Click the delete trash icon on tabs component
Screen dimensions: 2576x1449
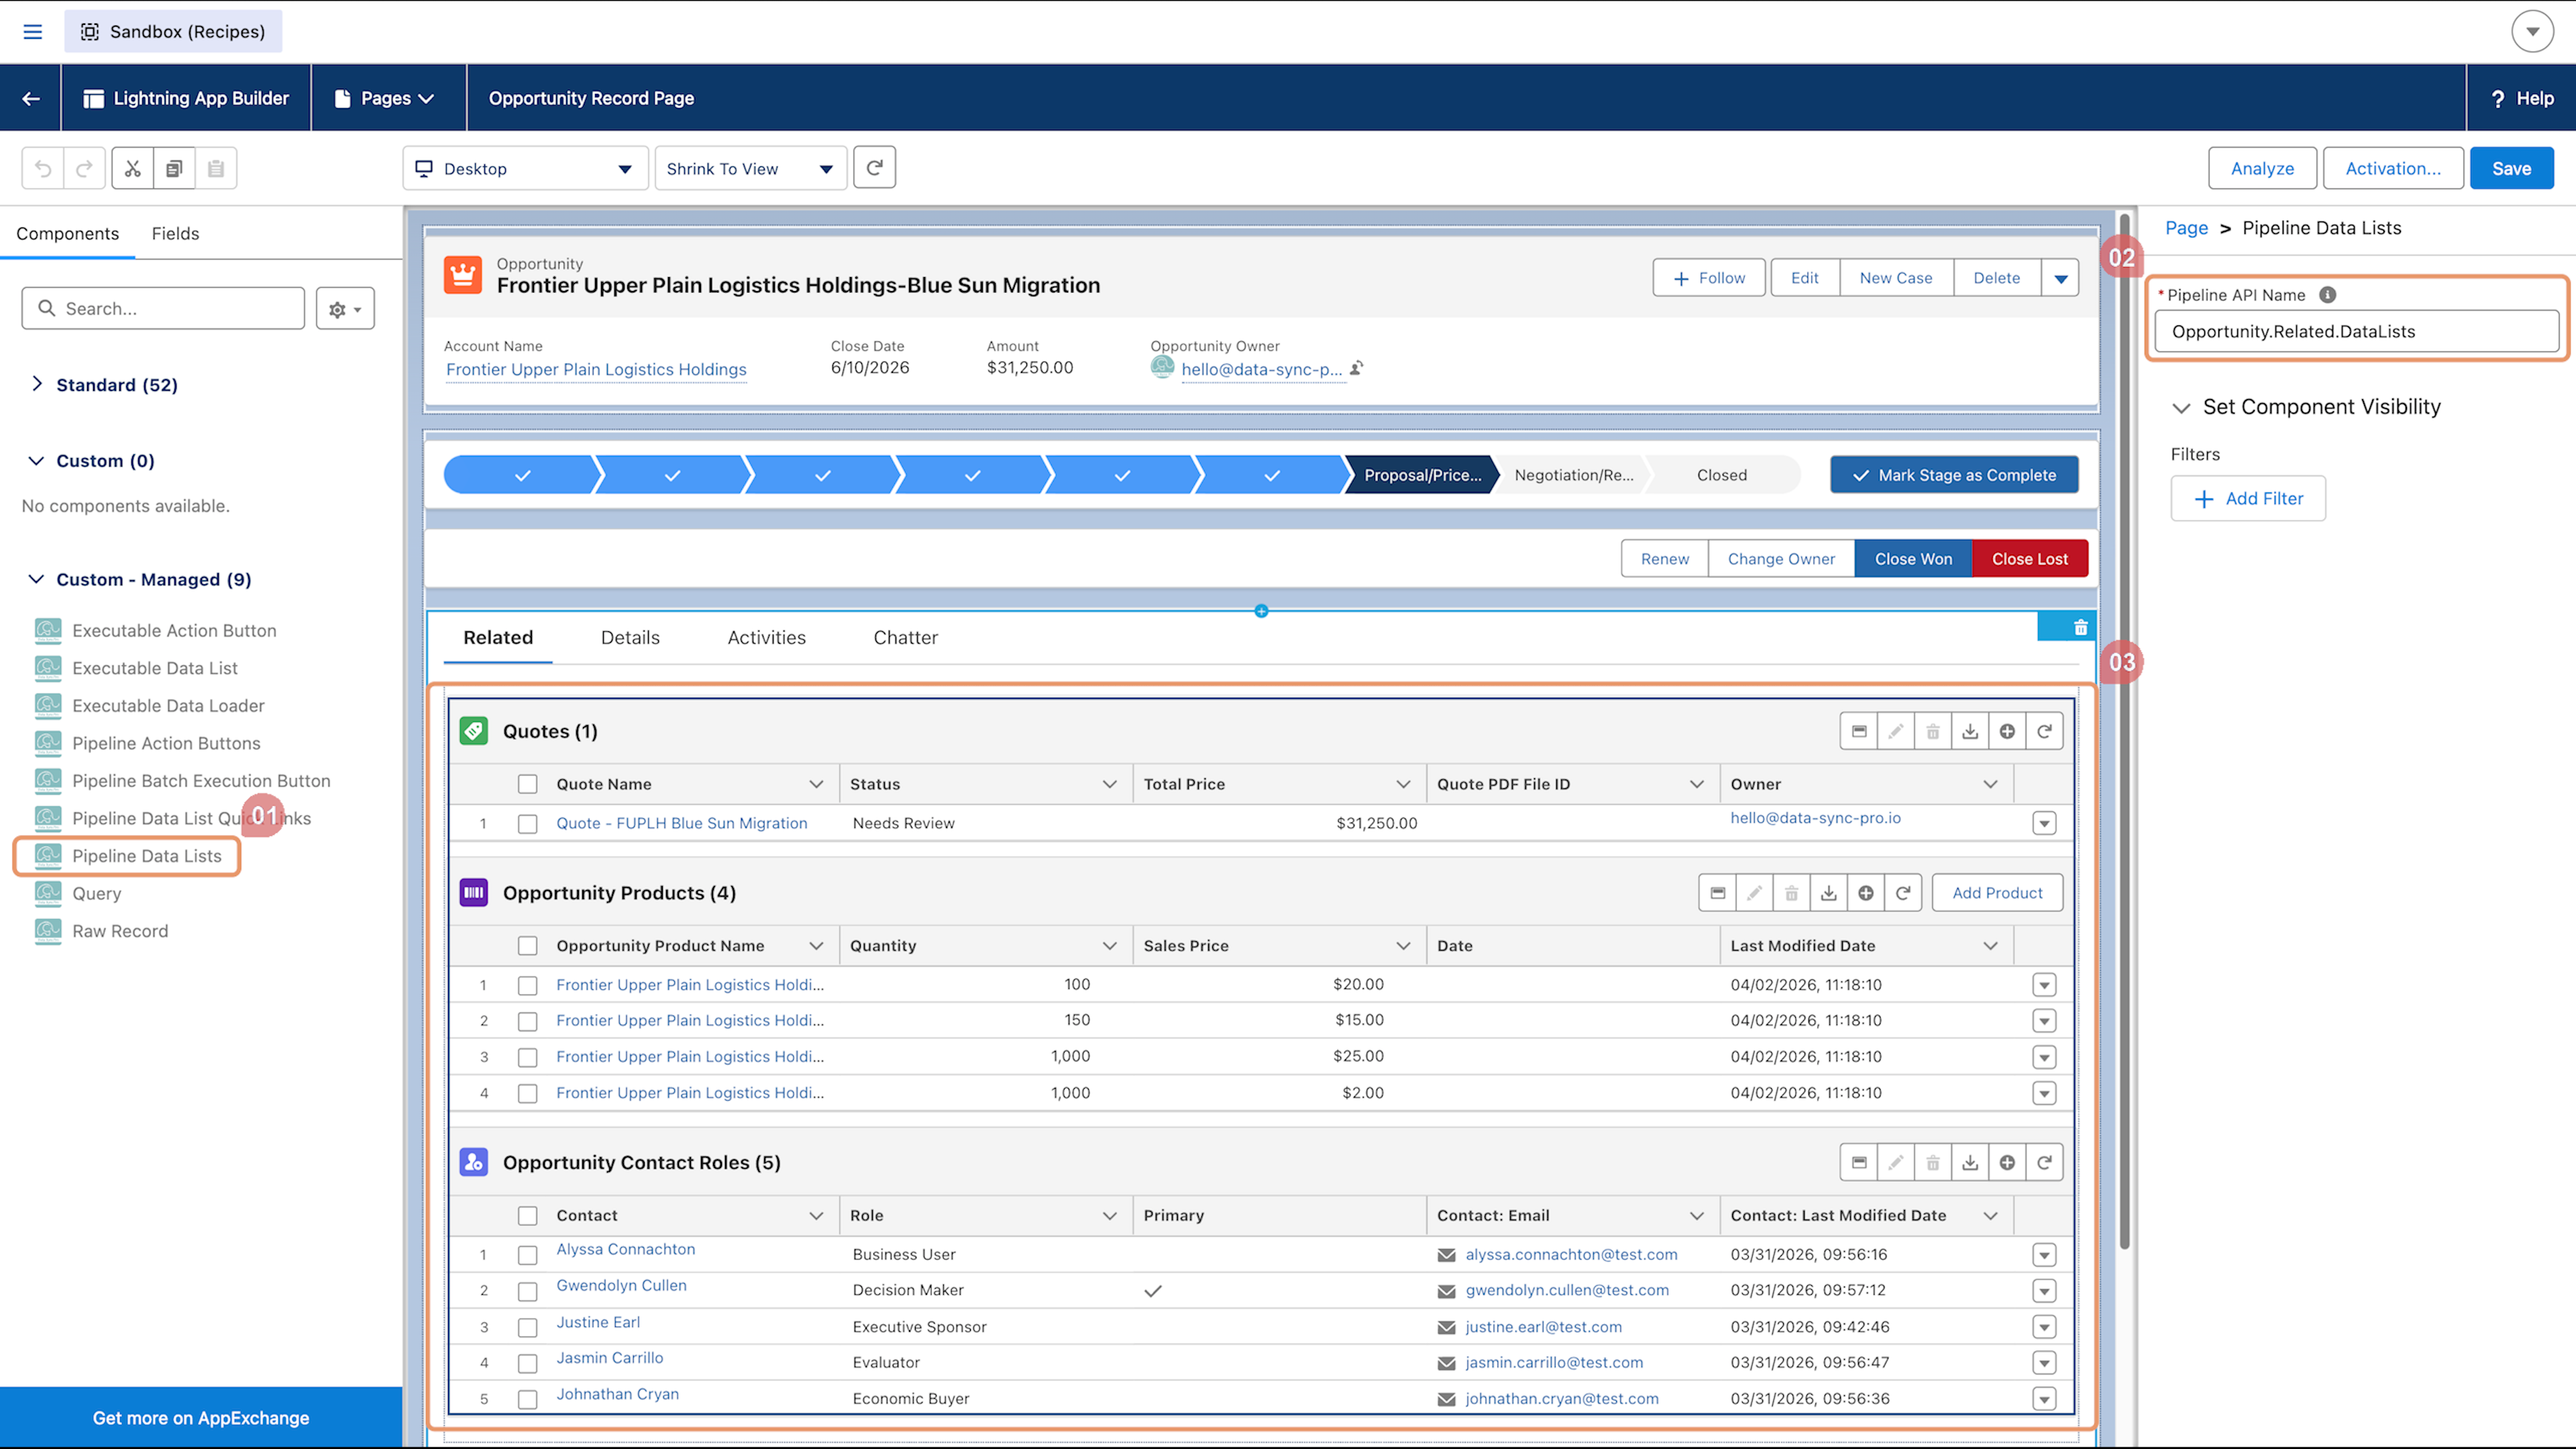[2080, 628]
